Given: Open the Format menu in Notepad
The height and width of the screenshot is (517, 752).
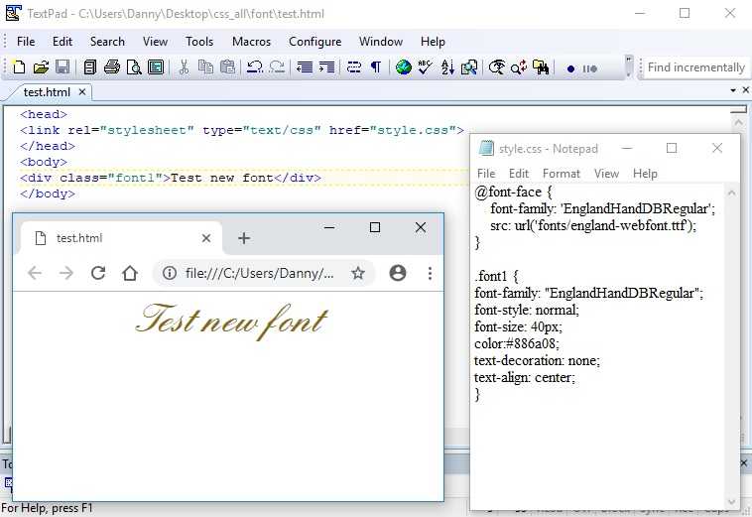Looking at the screenshot, I should coord(562,174).
